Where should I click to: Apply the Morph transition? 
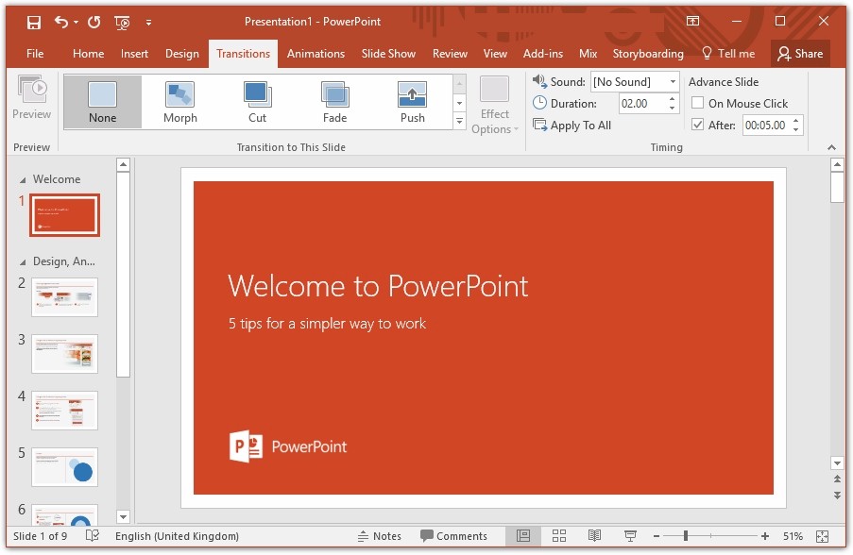click(x=180, y=102)
